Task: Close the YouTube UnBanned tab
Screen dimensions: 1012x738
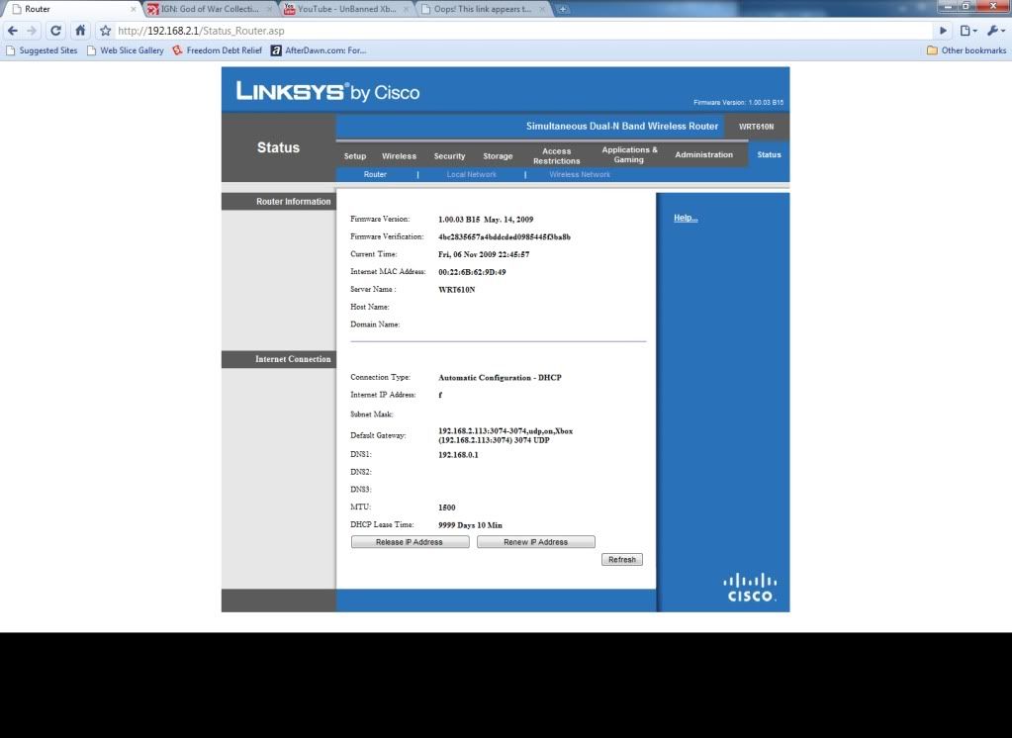Action: click(x=406, y=9)
